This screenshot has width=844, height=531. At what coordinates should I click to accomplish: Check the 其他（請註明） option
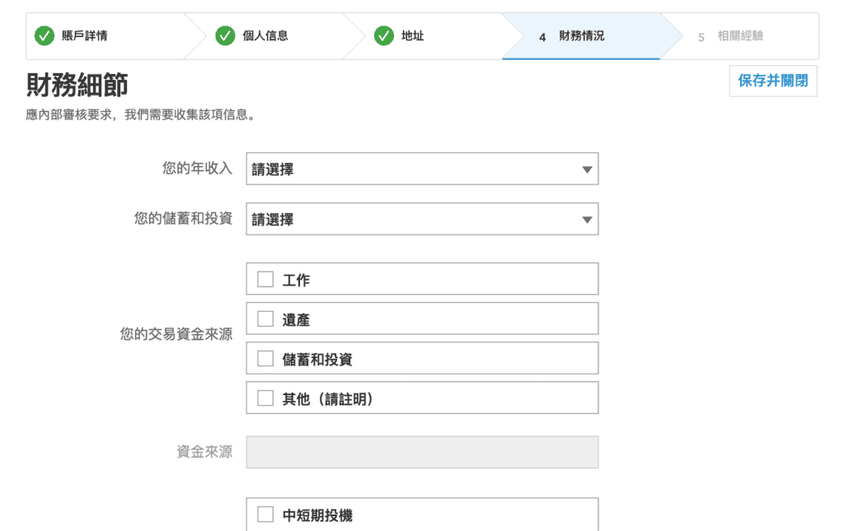click(265, 398)
